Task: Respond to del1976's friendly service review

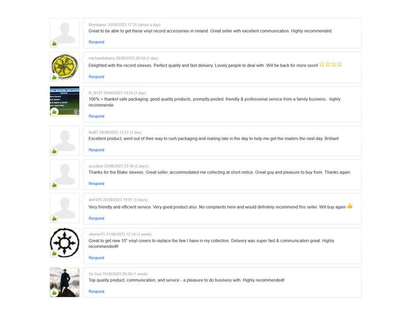Action: pos(96,218)
